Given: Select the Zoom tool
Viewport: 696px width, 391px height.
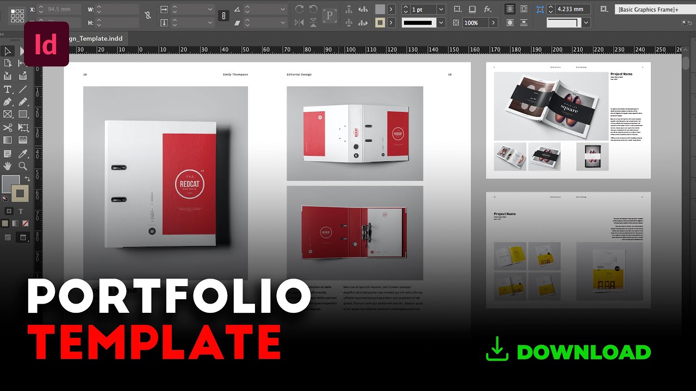Looking at the screenshot, I should pos(23,166).
